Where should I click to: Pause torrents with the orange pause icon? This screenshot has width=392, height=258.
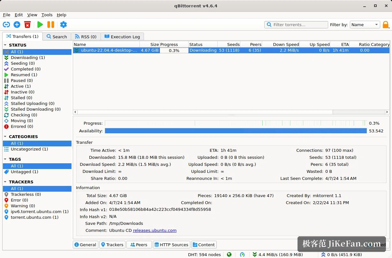tap(51, 25)
